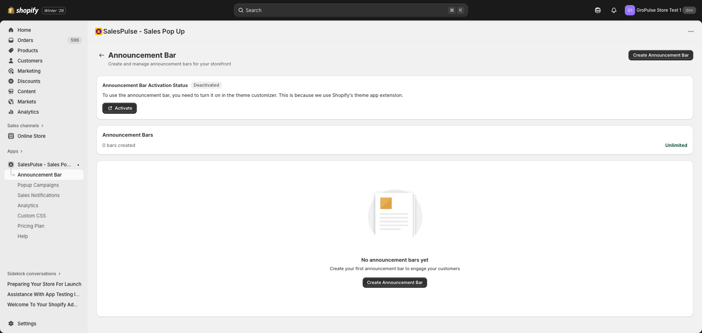Open the Products section

28,50
